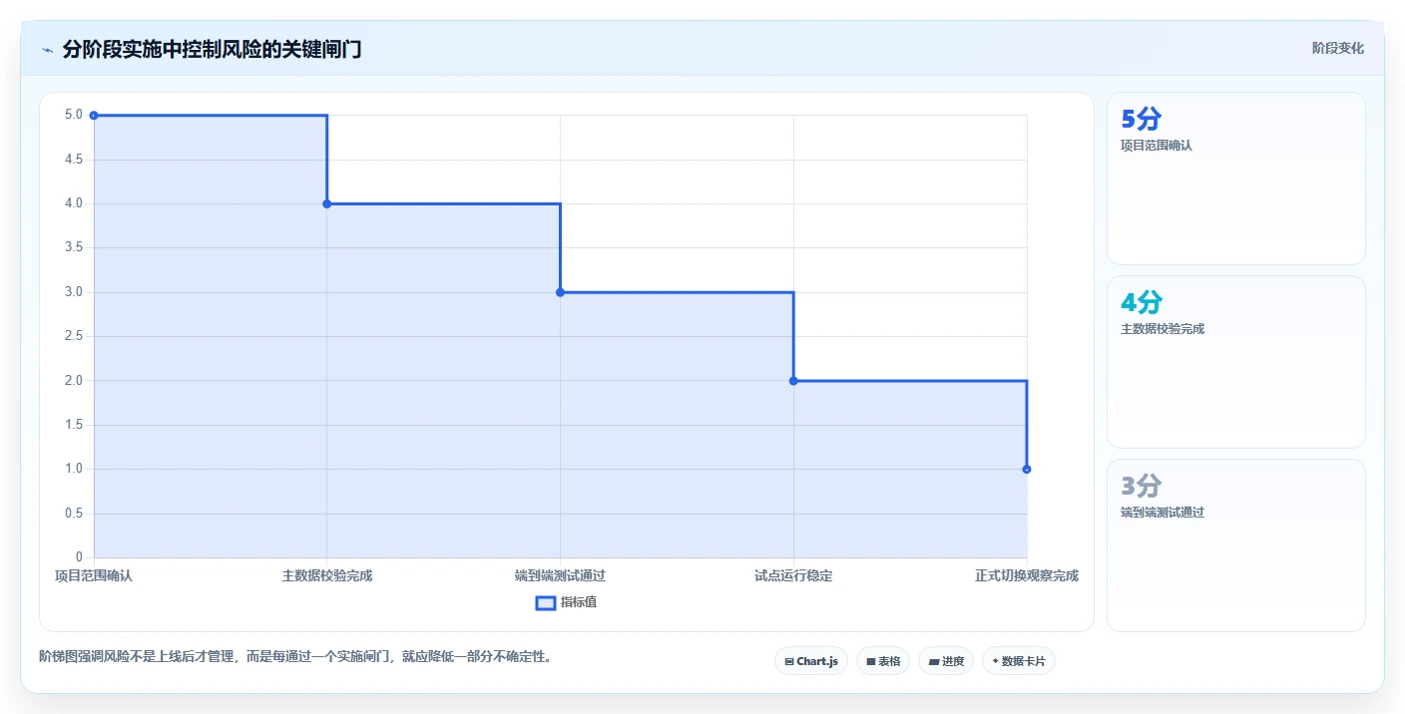
Task: Click the y-axis value 5.0
Action: 74,115
